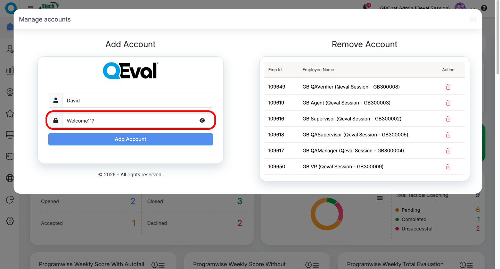Image resolution: width=500 pixels, height=269 pixels.
Task: Open the globe icon in sidebar
Action: 10,178
